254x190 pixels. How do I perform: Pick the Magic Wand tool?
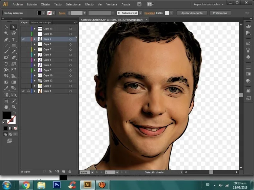pyautogui.click(x=6, y=33)
